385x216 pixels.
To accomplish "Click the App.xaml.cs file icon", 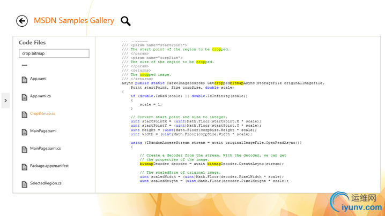I will 24,97.
